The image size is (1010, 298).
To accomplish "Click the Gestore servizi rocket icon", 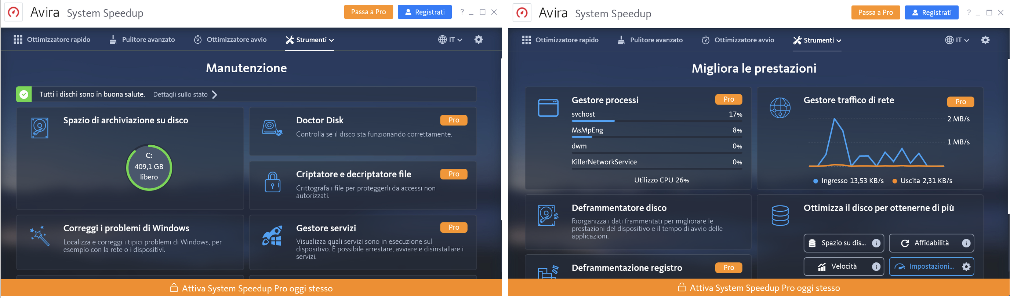I will (272, 236).
